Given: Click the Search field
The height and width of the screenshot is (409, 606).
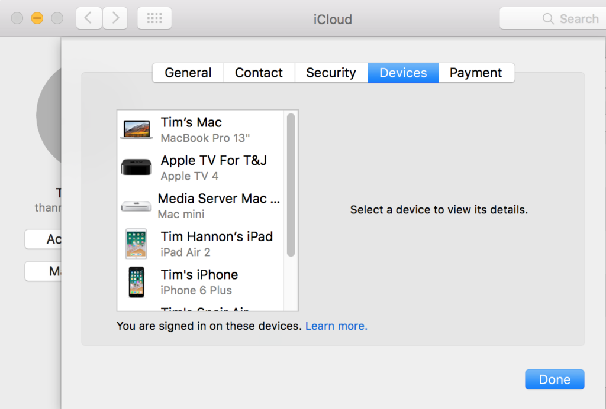Looking at the screenshot, I should (x=553, y=18).
